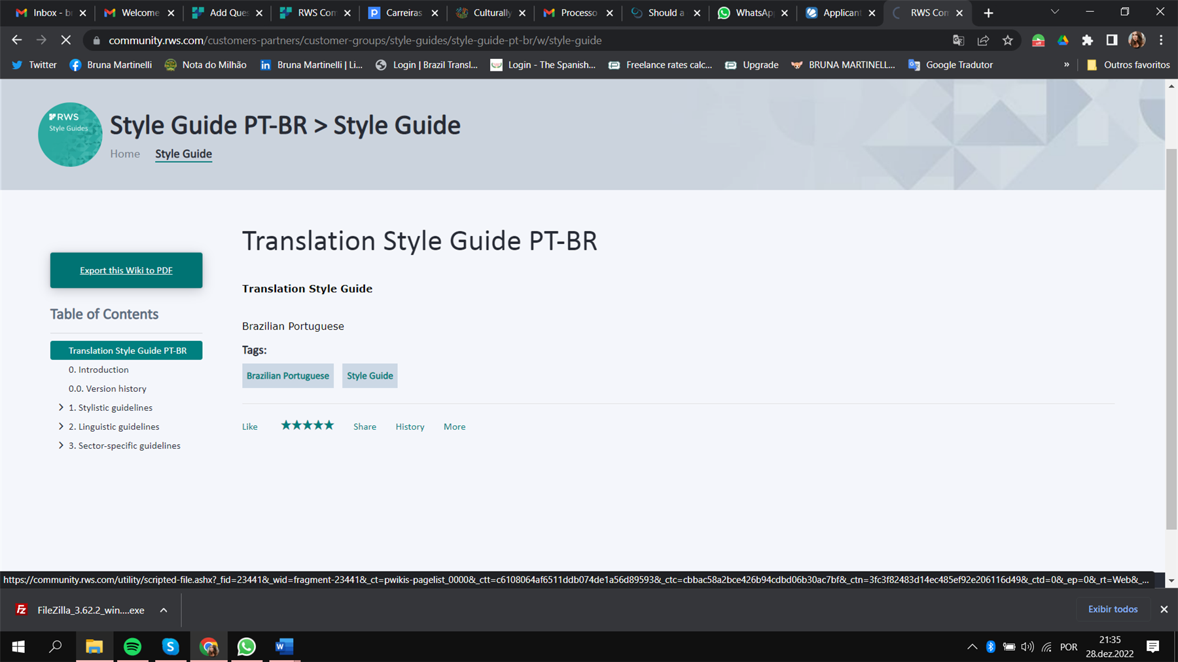
Task: Select the Style Guide navigation item
Action: click(183, 154)
